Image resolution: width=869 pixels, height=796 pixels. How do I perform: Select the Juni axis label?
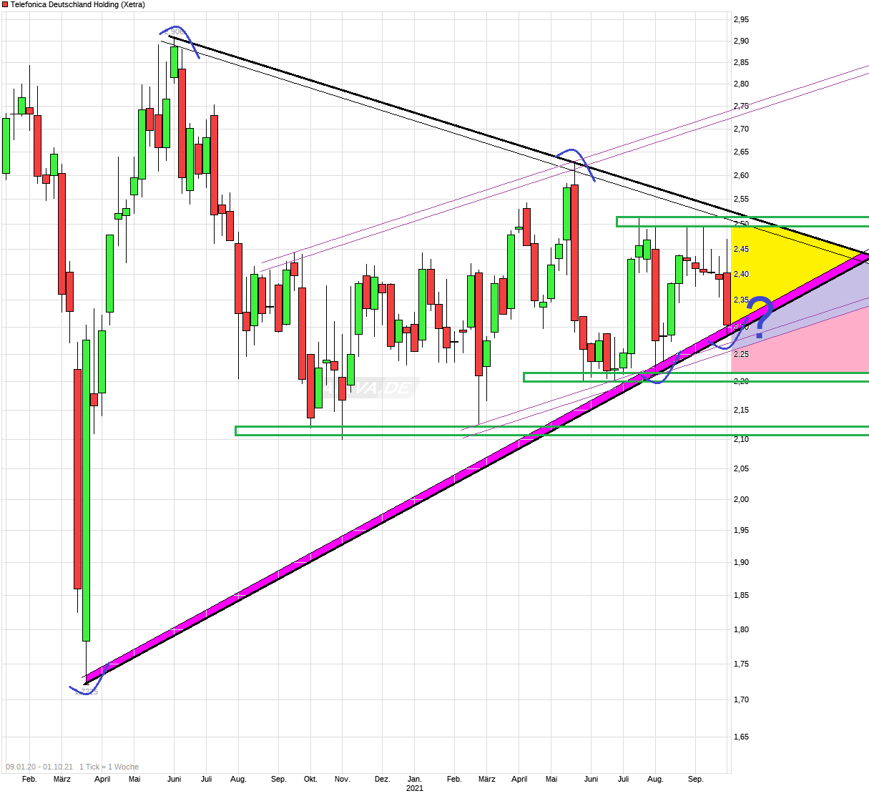(x=174, y=779)
